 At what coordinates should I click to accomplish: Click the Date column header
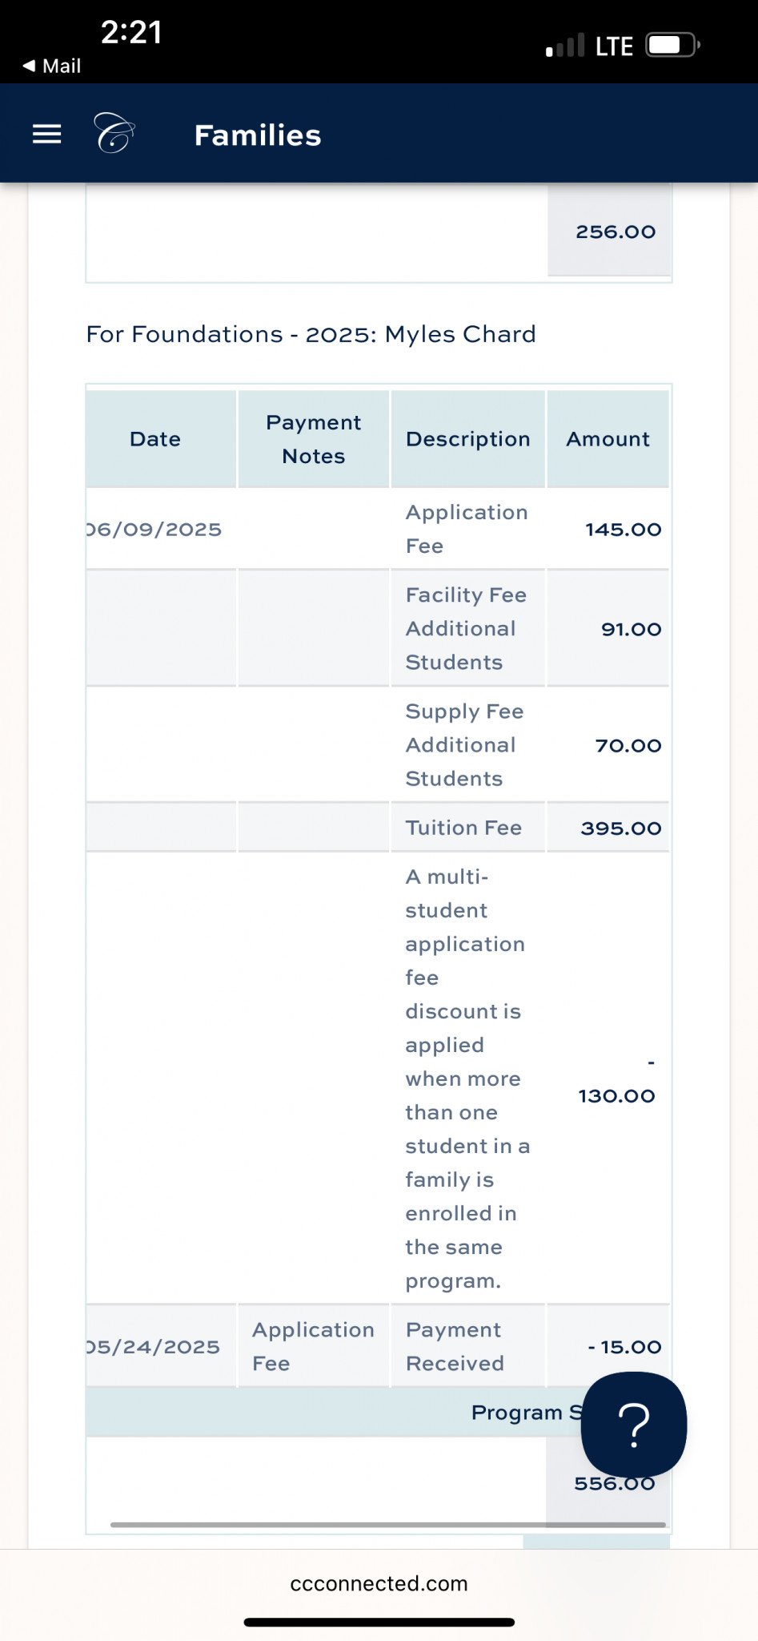155,439
